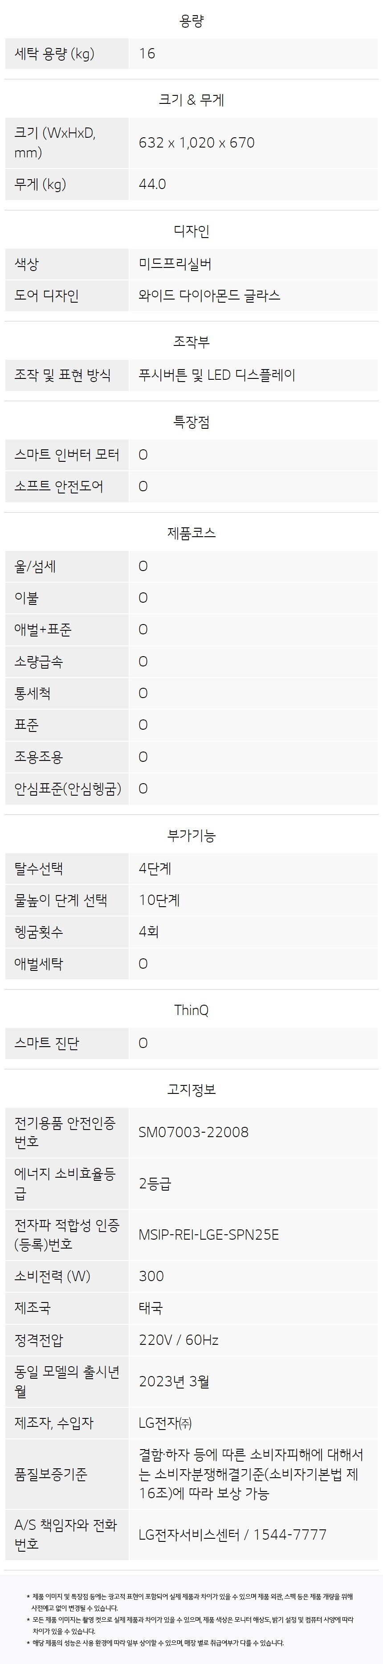The height and width of the screenshot is (1664, 383).
Task: Click the 안심표준(안심헹굼) row label
Action: (x=68, y=788)
